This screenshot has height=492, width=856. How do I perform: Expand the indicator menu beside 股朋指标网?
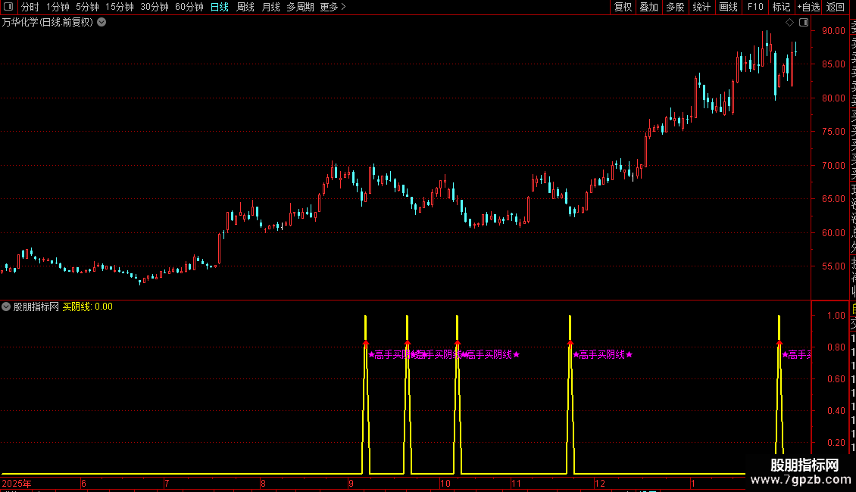pyautogui.click(x=6, y=307)
